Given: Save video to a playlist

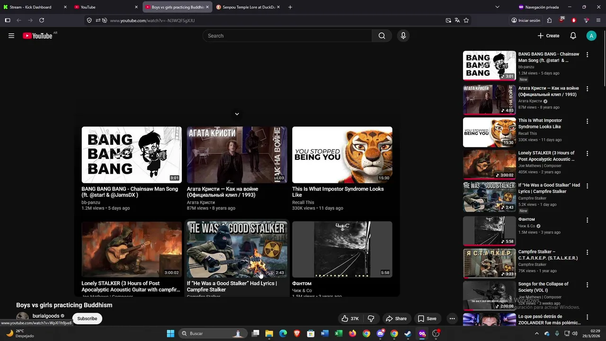Looking at the screenshot, I should [427, 319].
